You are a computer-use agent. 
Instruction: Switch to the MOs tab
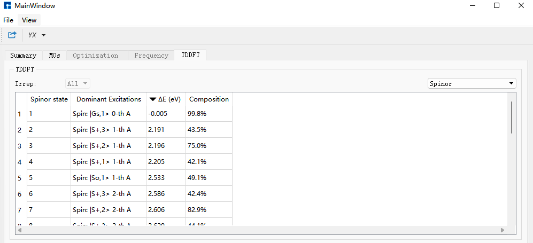coord(55,56)
